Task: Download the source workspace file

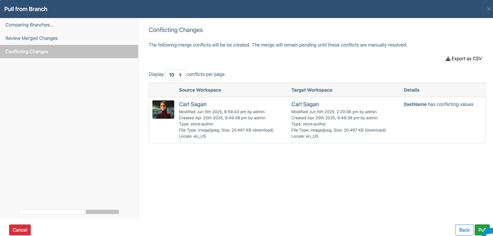Action: click(263, 130)
